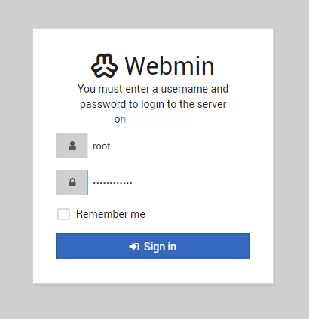
Task: Click the blurred server hostname
Action: [x=160, y=119]
